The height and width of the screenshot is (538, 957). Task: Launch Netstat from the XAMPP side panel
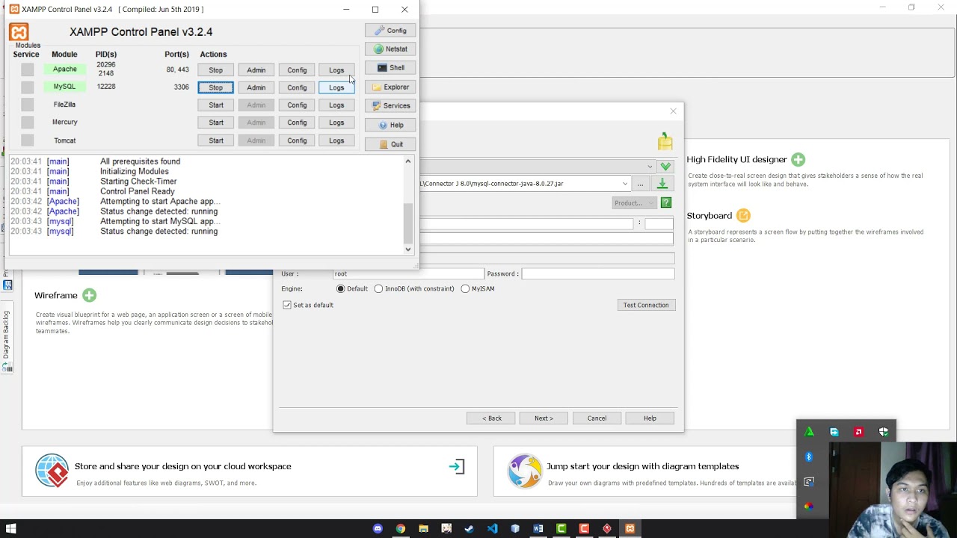tap(390, 49)
